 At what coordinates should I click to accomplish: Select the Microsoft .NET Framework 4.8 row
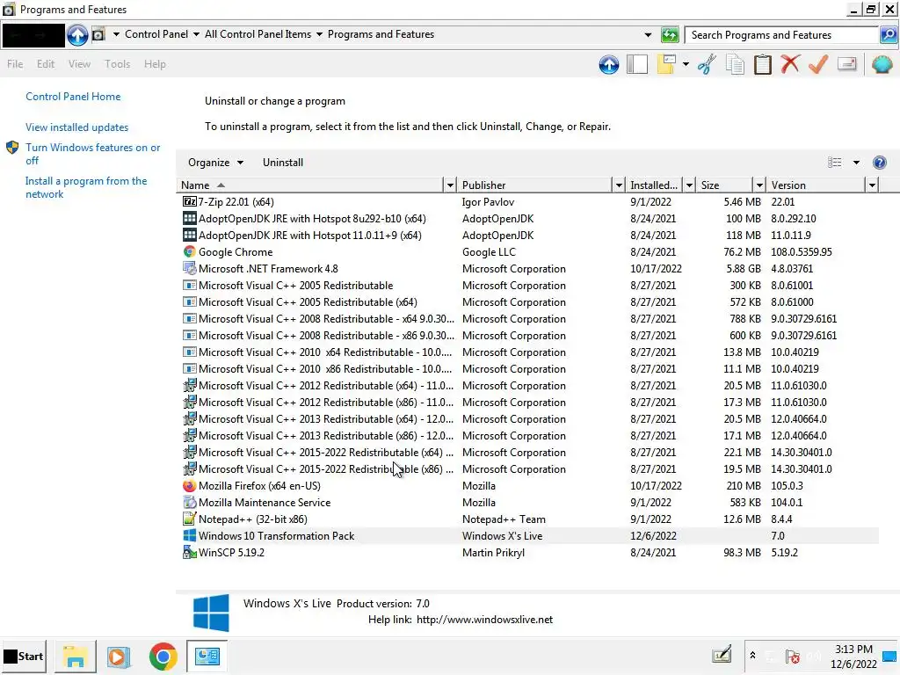(527, 269)
